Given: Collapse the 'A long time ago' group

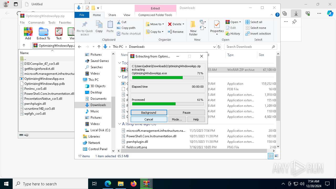Looking at the screenshot, I should click(x=119, y=124).
